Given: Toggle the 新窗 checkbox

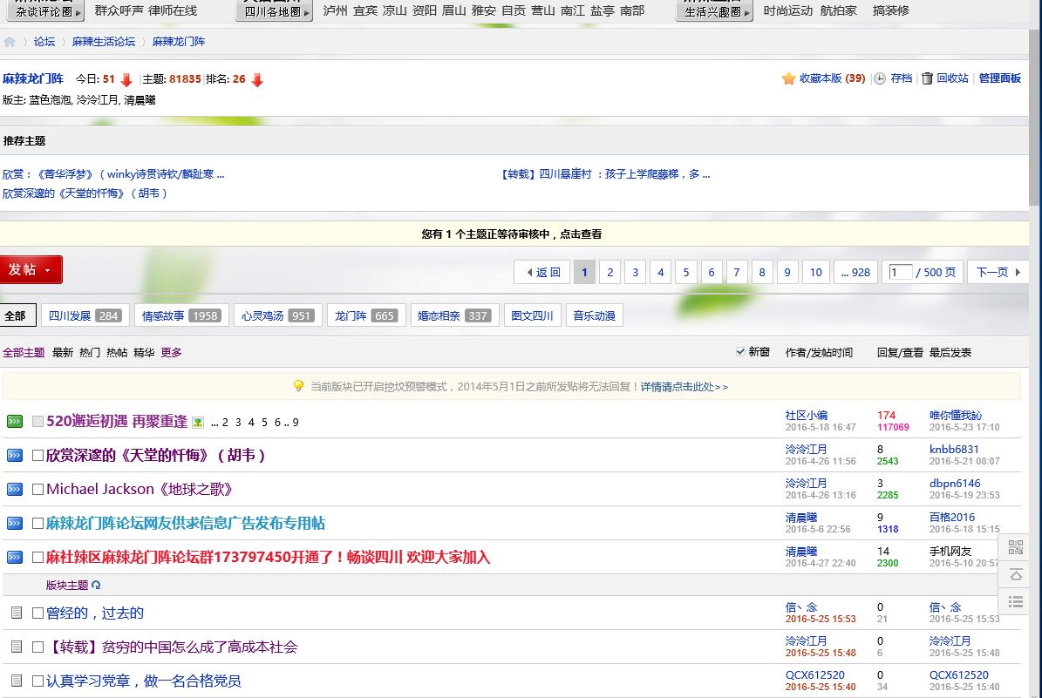Looking at the screenshot, I should [x=741, y=352].
